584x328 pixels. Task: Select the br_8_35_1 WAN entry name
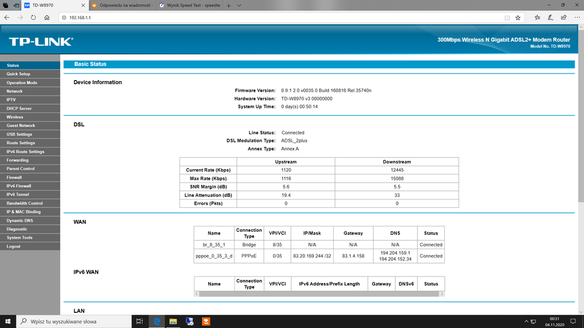tap(214, 245)
